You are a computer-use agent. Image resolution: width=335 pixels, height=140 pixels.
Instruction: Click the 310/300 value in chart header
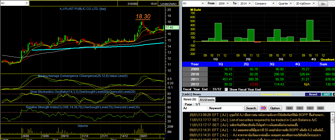coord(132,4)
